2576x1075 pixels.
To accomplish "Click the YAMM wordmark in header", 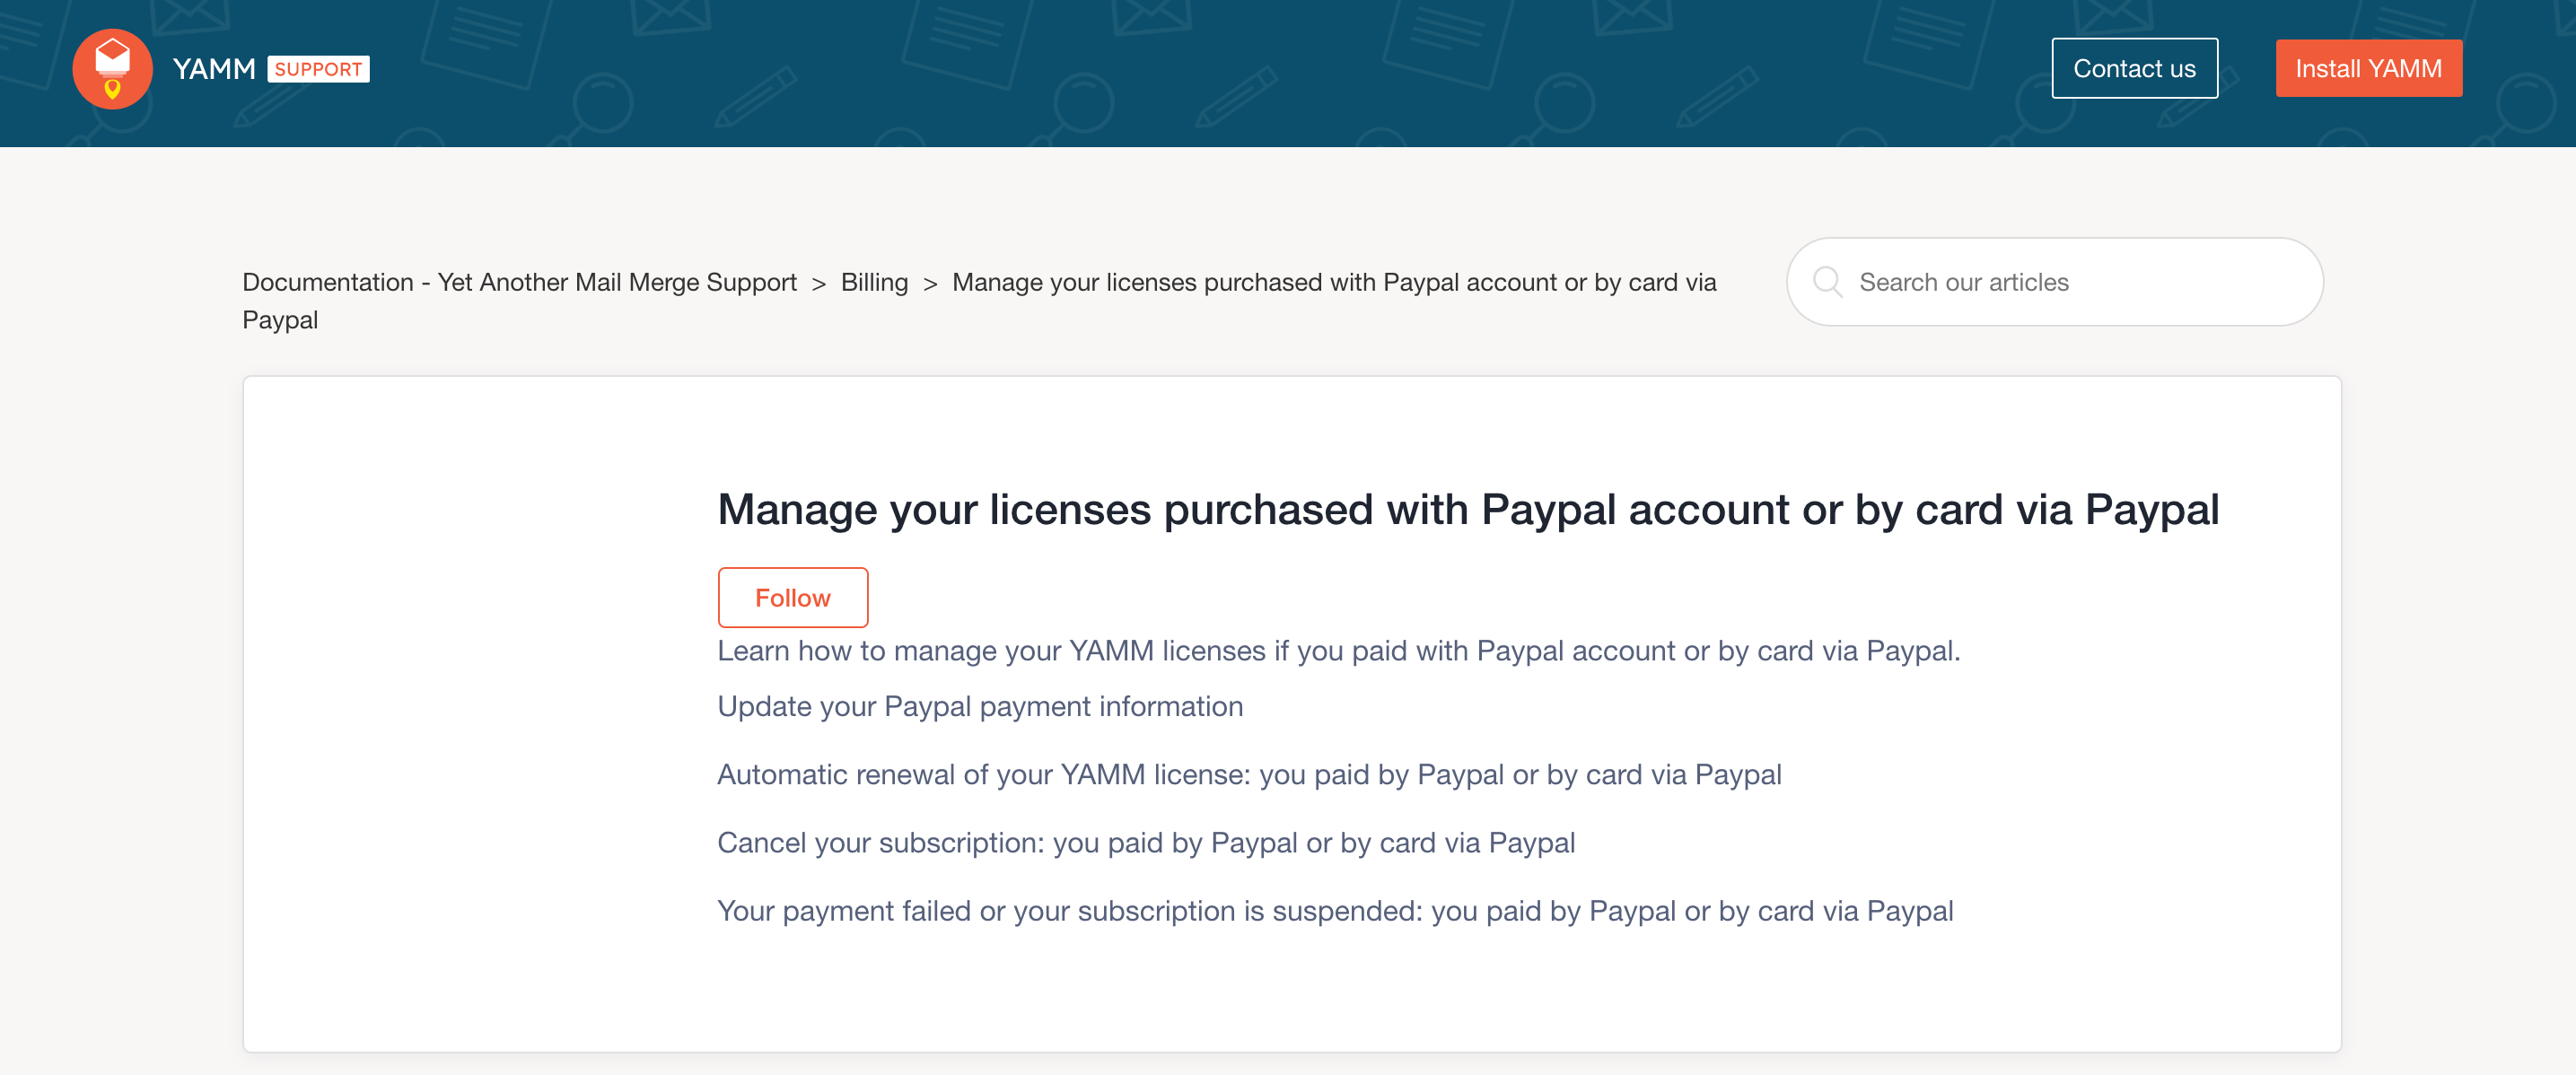I will 214,69.
